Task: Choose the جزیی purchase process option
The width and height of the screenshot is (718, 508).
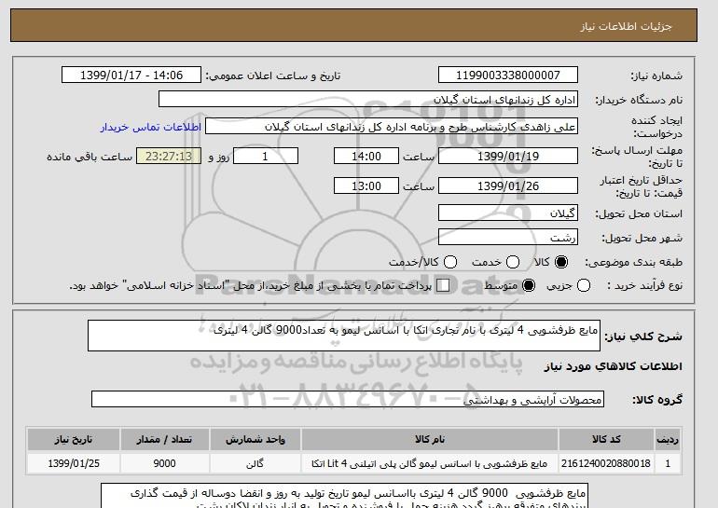Action: point(584,285)
